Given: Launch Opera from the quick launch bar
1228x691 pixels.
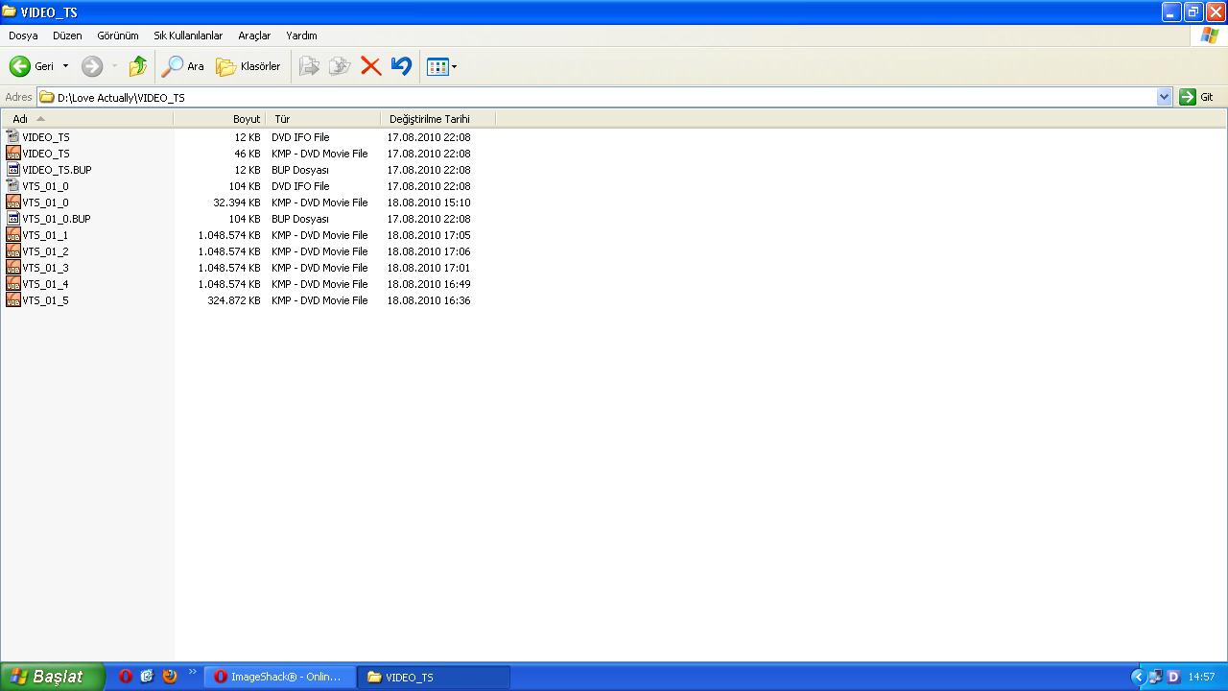Looking at the screenshot, I should pyautogui.click(x=126, y=677).
